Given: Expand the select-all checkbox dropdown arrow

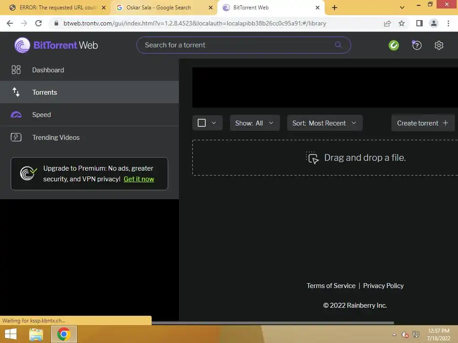Looking at the screenshot, I should 214,123.
